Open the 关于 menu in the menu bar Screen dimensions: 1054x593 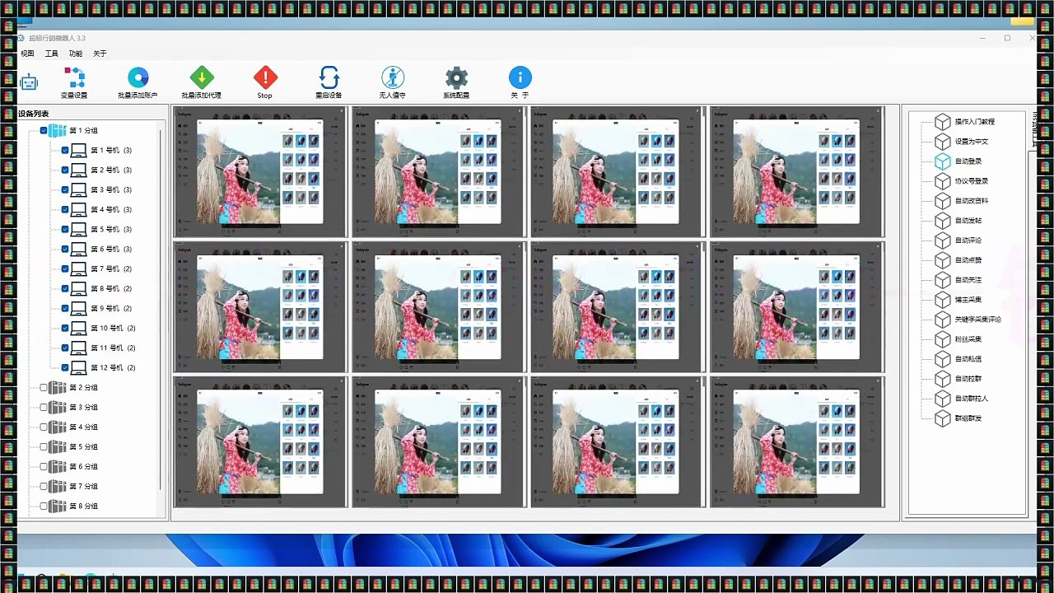100,54
